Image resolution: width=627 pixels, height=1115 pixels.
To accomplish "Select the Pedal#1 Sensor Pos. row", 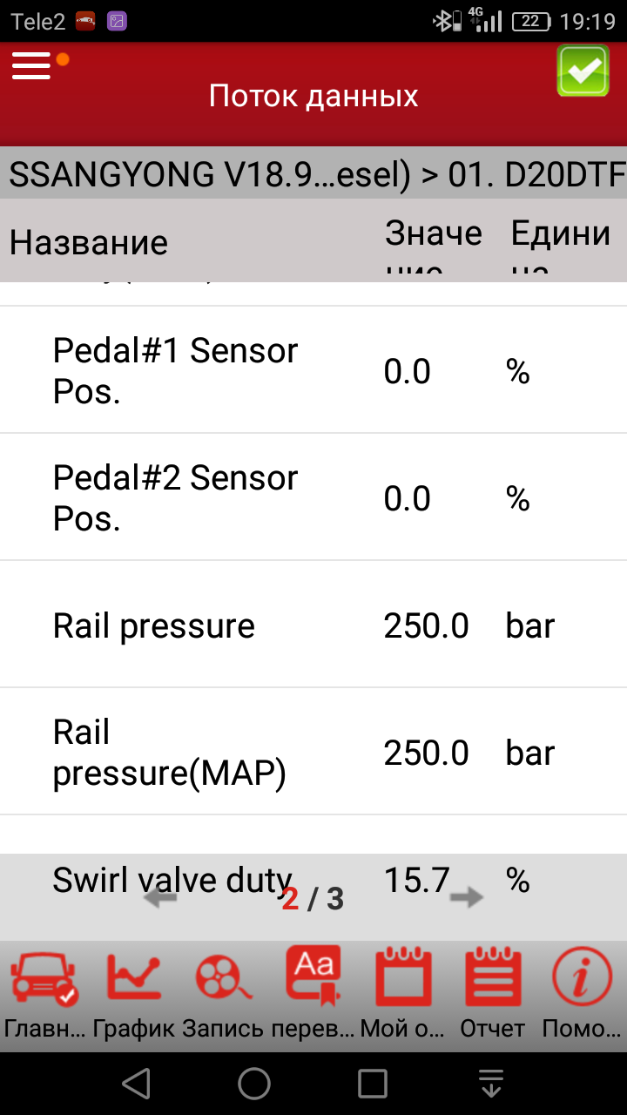I will tap(313, 371).
